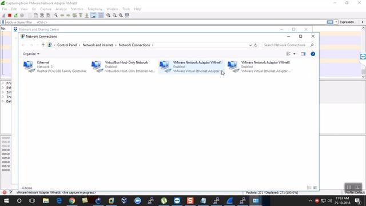Open the Organize dropdown

point(31,54)
